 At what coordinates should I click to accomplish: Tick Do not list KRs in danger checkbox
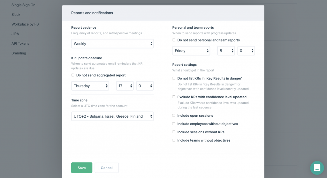coord(174,78)
